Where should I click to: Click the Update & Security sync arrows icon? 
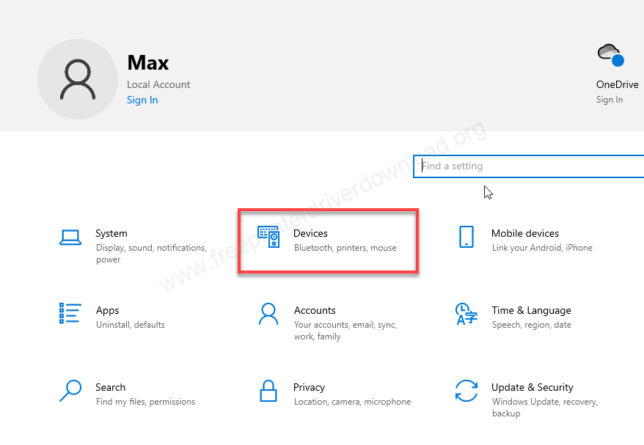[466, 391]
